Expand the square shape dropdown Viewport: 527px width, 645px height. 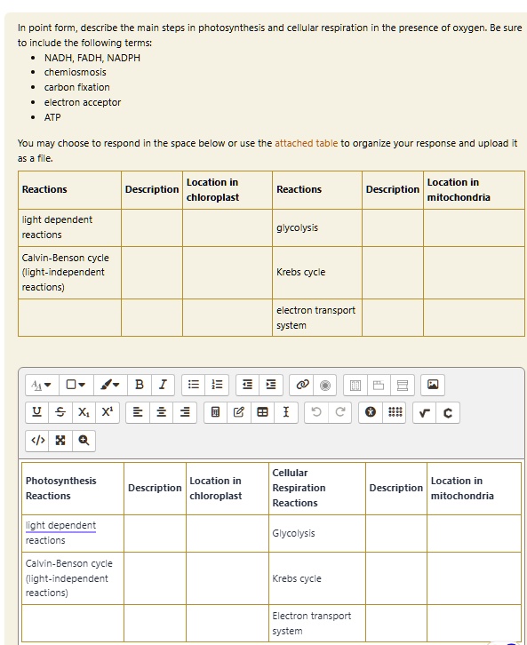76,385
